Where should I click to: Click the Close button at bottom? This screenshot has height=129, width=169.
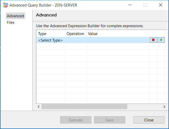[149, 120]
